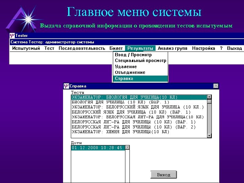The width and height of the screenshot is (244, 183).
Task: Select БЕЛОРУССКАЯ ЛИТ-РА ДЛЯ УЧИЛИЩА (ВАР. 2)
Action: pos(139,127)
